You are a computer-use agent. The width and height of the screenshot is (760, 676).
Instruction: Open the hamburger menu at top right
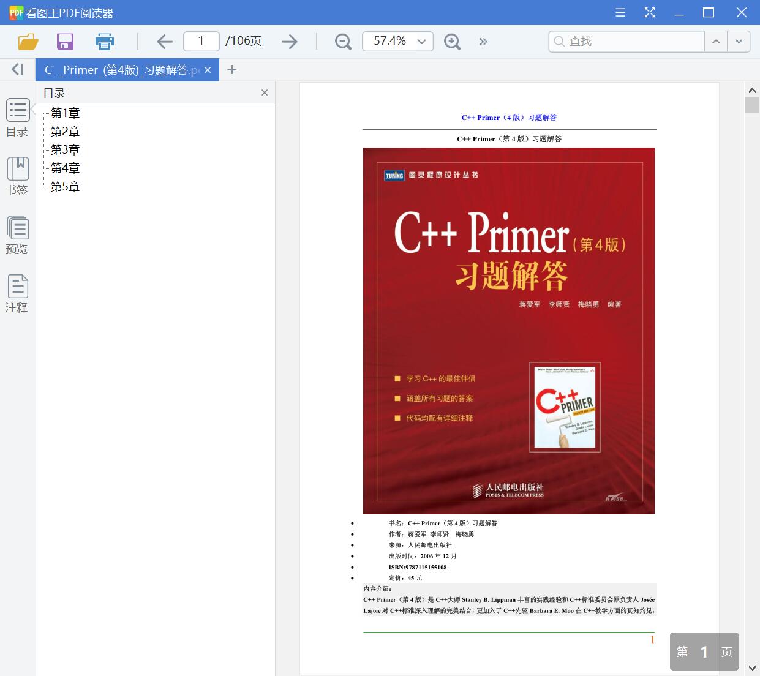(620, 12)
